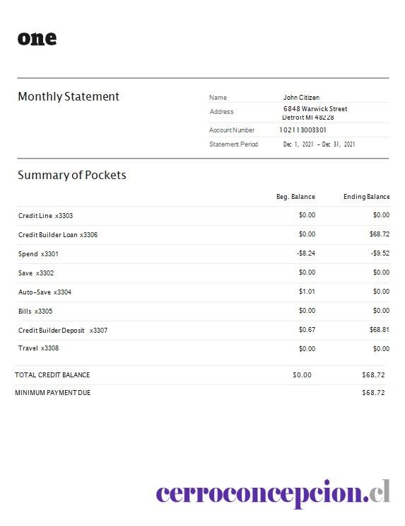Click the Total Credit Balance label
405x526 pixels.
(x=52, y=375)
